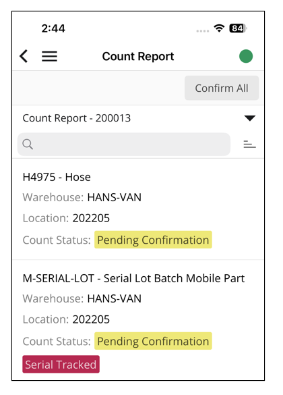Open the Count Report - 200013 selector
The width and height of the screenshot is (283, 395).
tap(138, 118)
